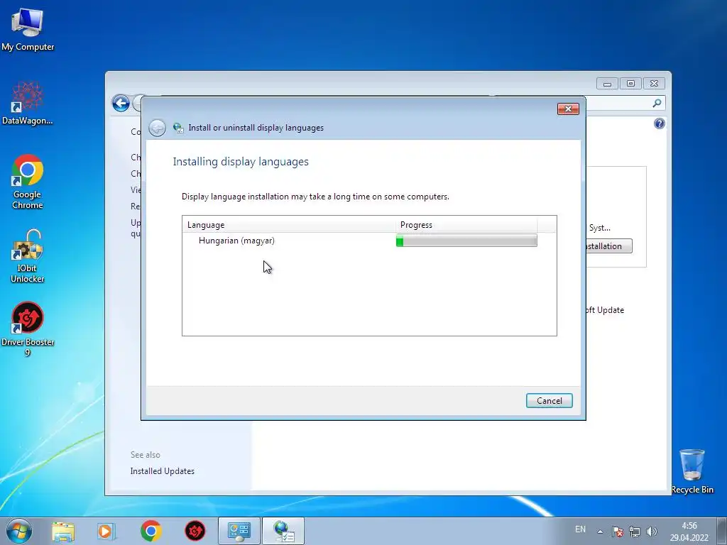The height and width of the screenshot is (545, 727).
Task: Open Windows Explorer from taskbar
Action: coord(63,531)
